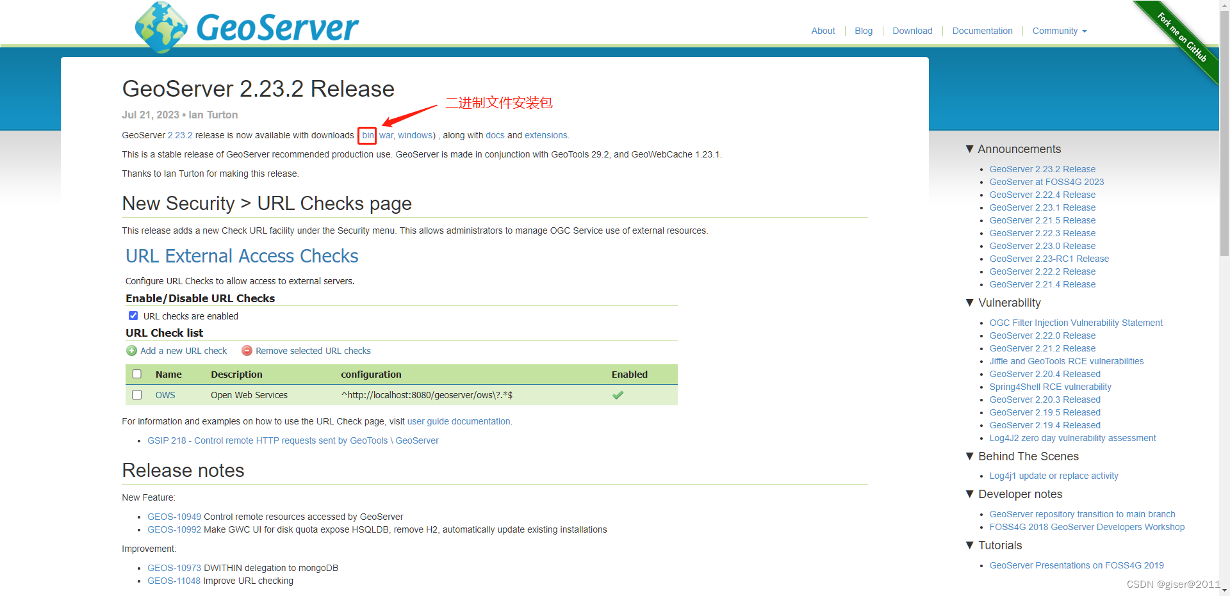This screenshot has height=596, width=1230.
Task: Click the green Add a new URL check icon
Action: coord(131,351)
